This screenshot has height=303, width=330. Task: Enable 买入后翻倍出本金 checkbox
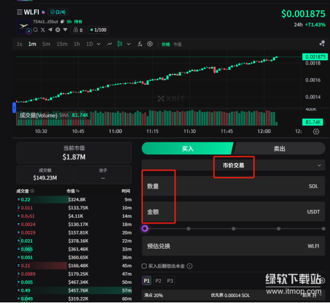tap(144, 266)
